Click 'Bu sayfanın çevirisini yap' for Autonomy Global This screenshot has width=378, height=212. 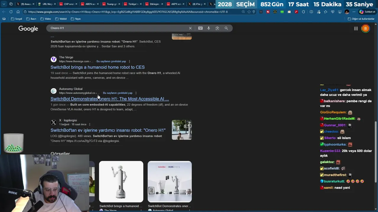[x=118, y=93]
